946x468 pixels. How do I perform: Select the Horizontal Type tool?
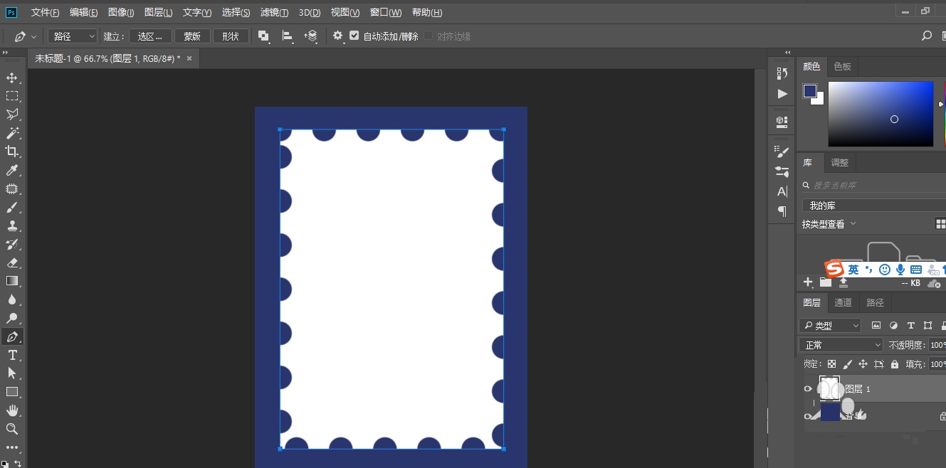[11, 355]
